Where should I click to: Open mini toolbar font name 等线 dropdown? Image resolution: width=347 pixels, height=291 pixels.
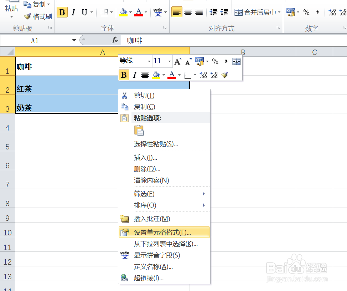tap(149, 61)
